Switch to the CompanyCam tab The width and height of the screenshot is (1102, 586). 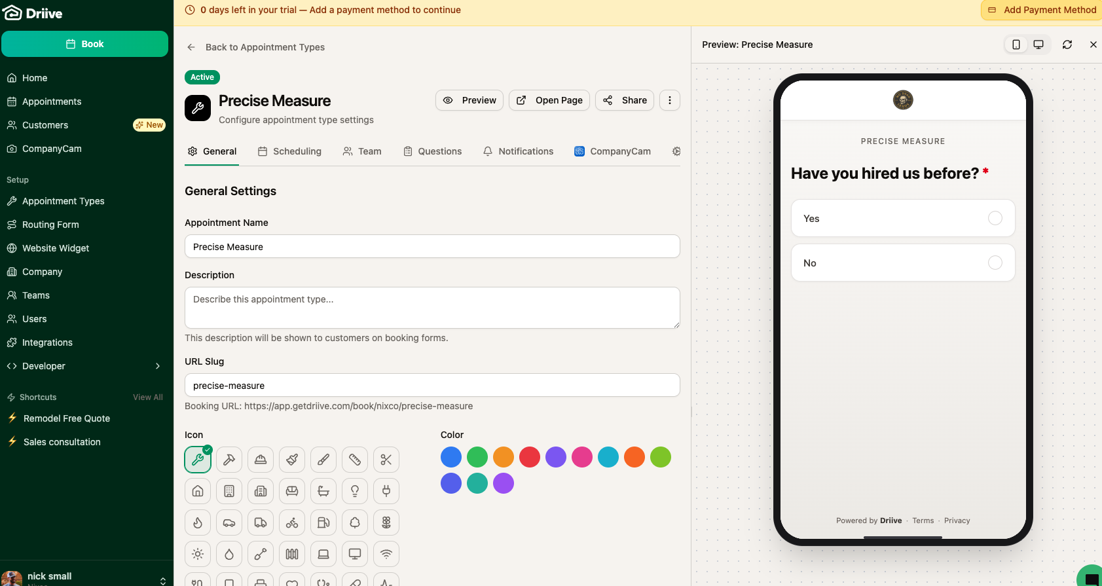tap(613, 151)
